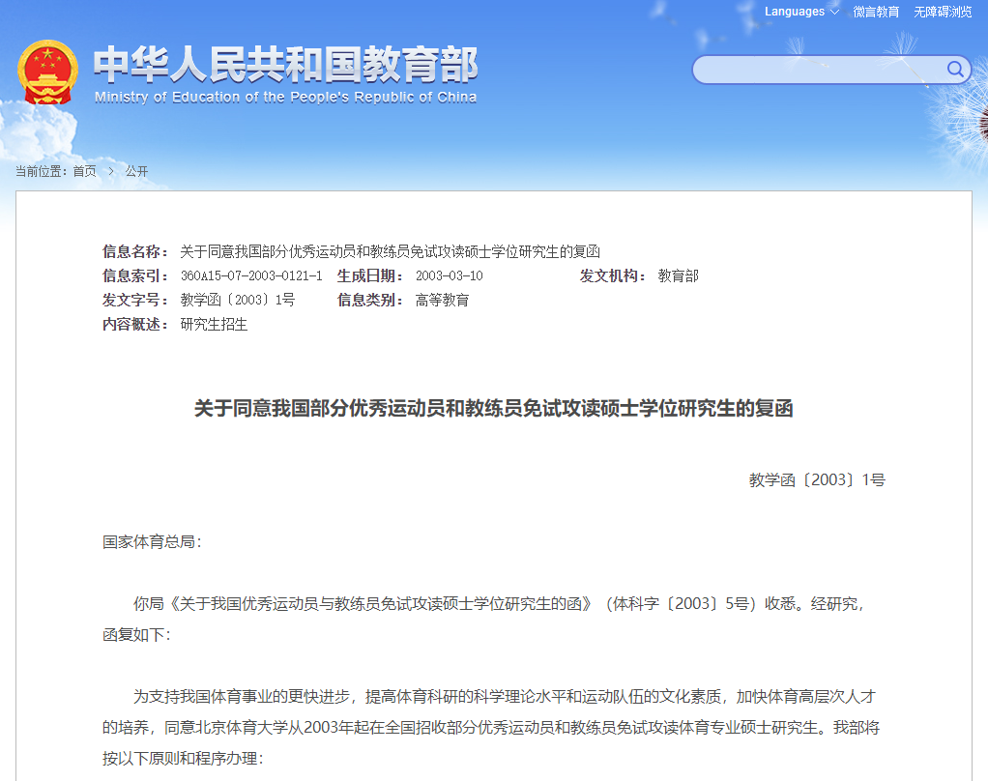Click the bold article heading

493,408
